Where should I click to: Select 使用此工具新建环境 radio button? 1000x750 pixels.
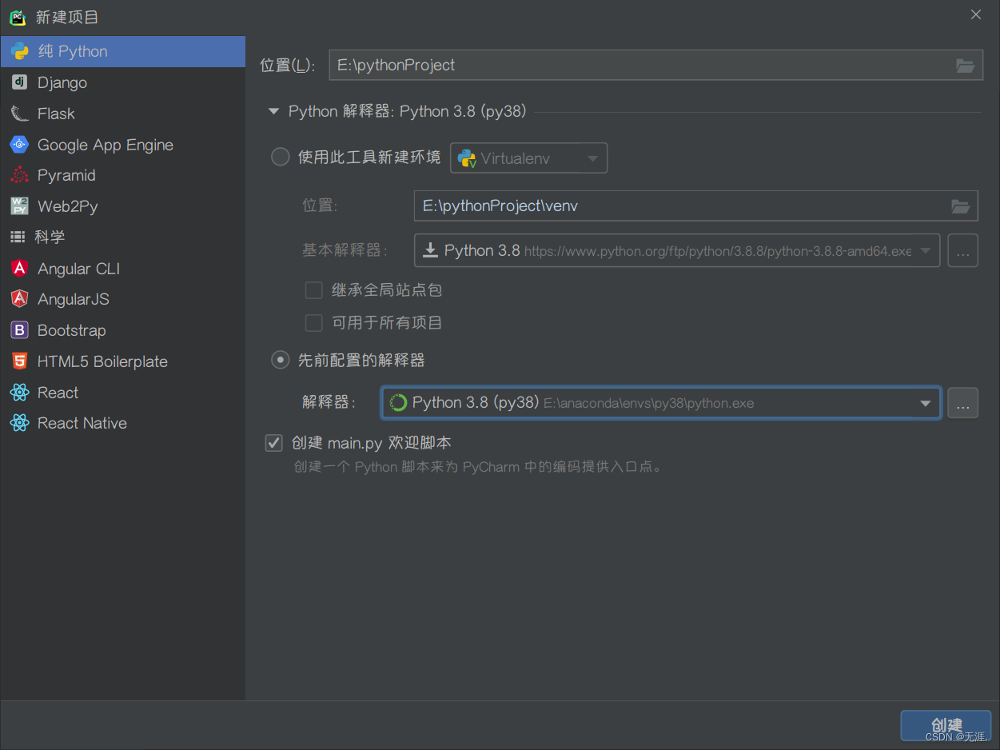[x=280, y=158]
